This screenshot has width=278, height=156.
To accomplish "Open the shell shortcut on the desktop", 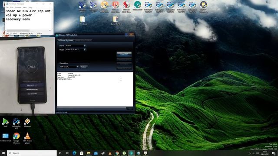I will [5, 123].
